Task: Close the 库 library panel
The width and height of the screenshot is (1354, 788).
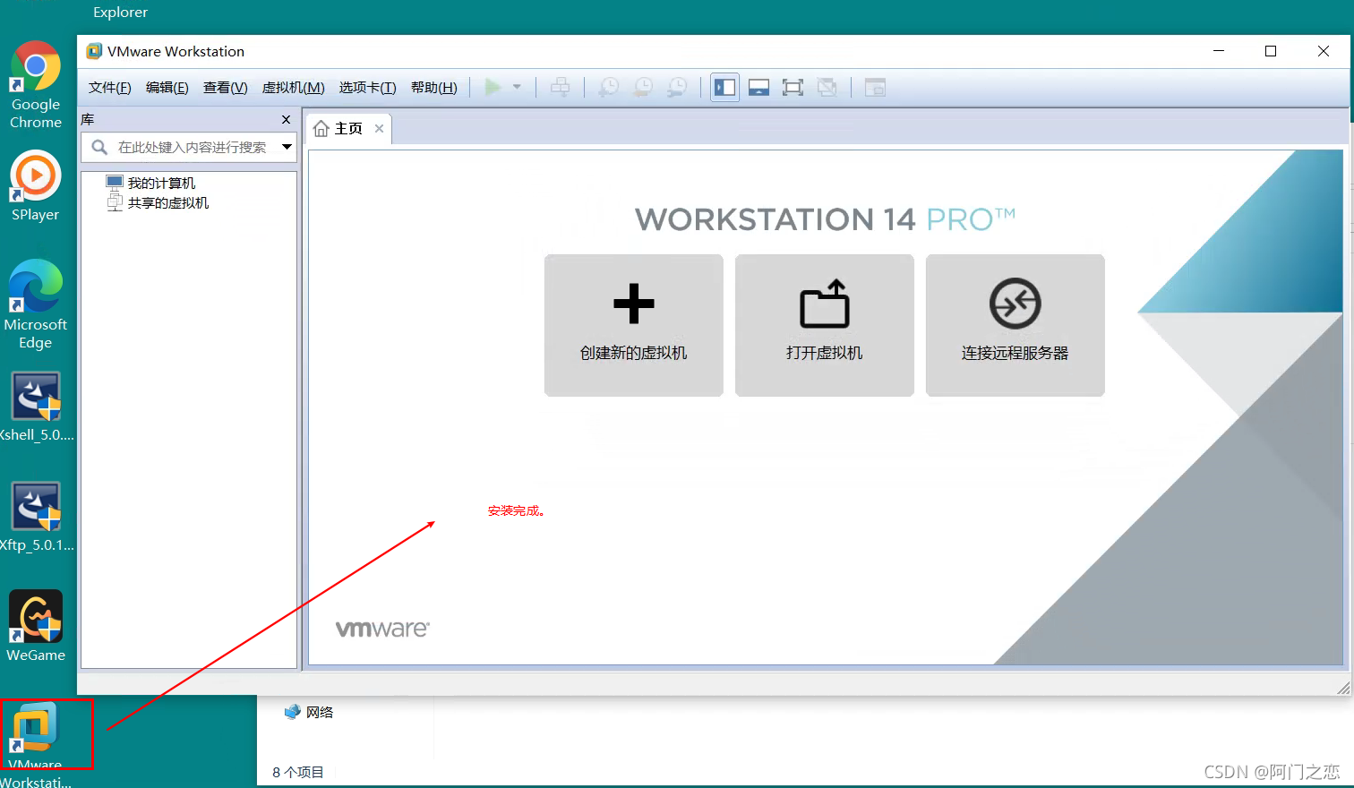Action: (286, 119)
